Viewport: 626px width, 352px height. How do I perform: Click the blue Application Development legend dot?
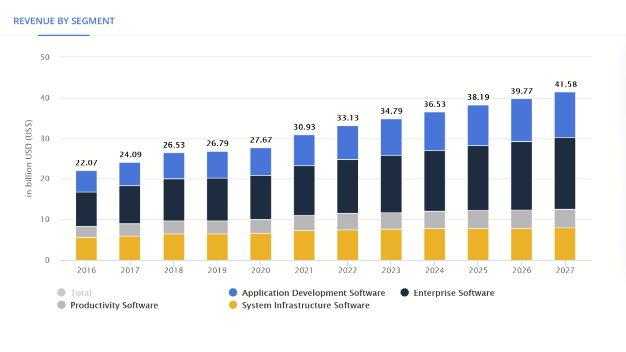233,293
